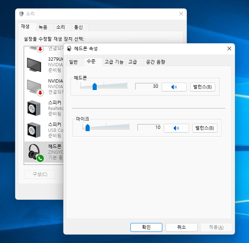Viewport: 249px width, 243px height.
Task: Click the 마이크 volume slider thumb
Action: (88, 127)
